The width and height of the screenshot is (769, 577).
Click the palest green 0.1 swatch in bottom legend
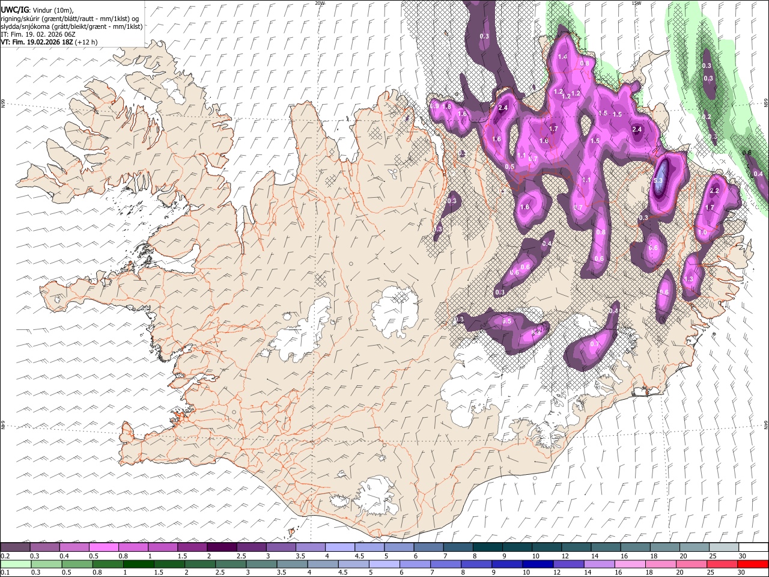click(x=15, y=564)
